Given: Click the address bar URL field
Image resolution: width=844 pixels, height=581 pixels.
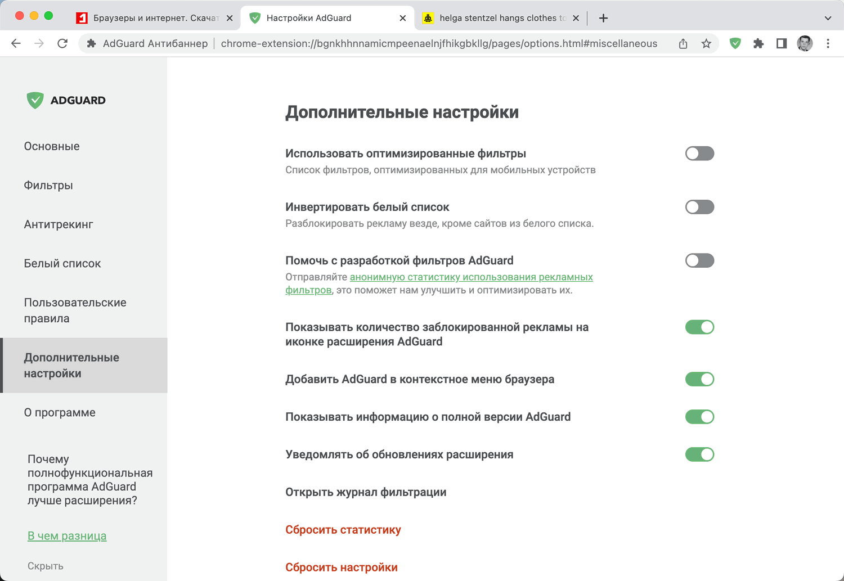Looking at the screenshot, I should pos(439,43).
